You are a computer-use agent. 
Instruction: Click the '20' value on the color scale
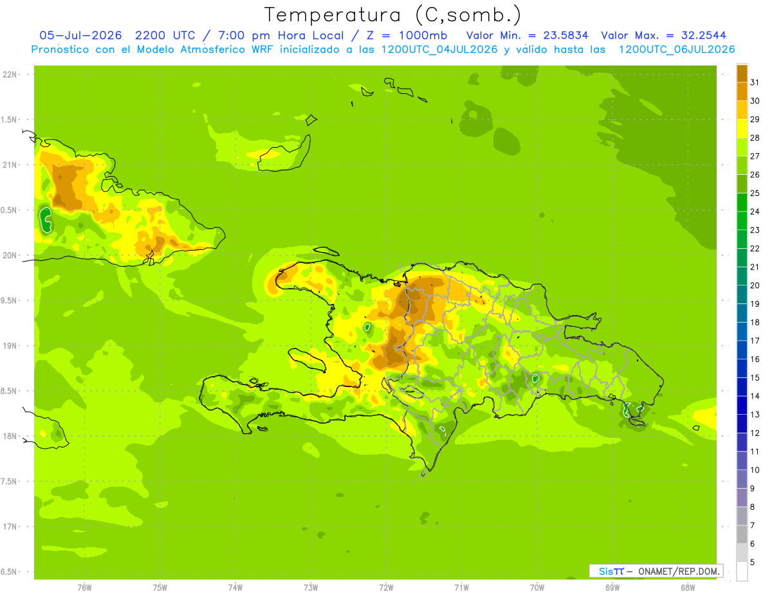[x=755, y=285]
